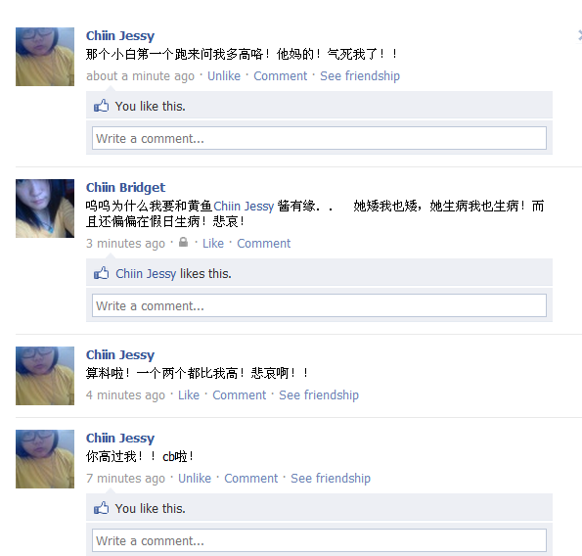The width and height of the screenshot is (582, 556).
Task: Unlike the 'about a minute ago' post
Action: point(224,76)
